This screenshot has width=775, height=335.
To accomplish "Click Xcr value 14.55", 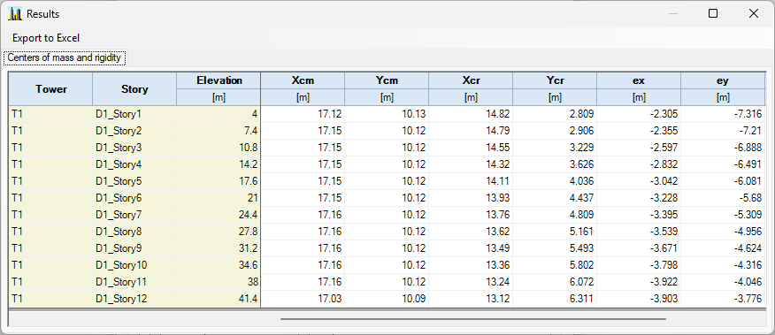I will [471, 148].
